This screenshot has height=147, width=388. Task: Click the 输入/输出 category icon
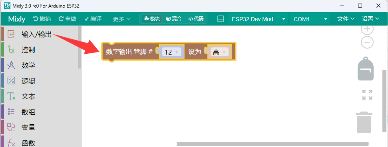pyautogui.click(x=11, y=34)
